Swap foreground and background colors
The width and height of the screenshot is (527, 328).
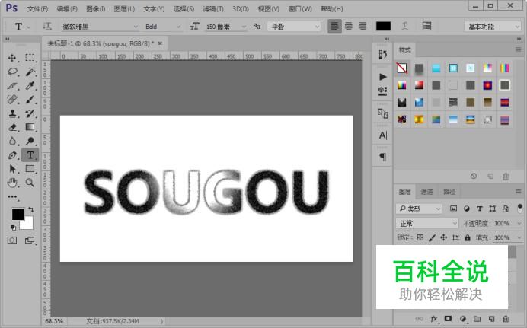(x=31, y=209)
